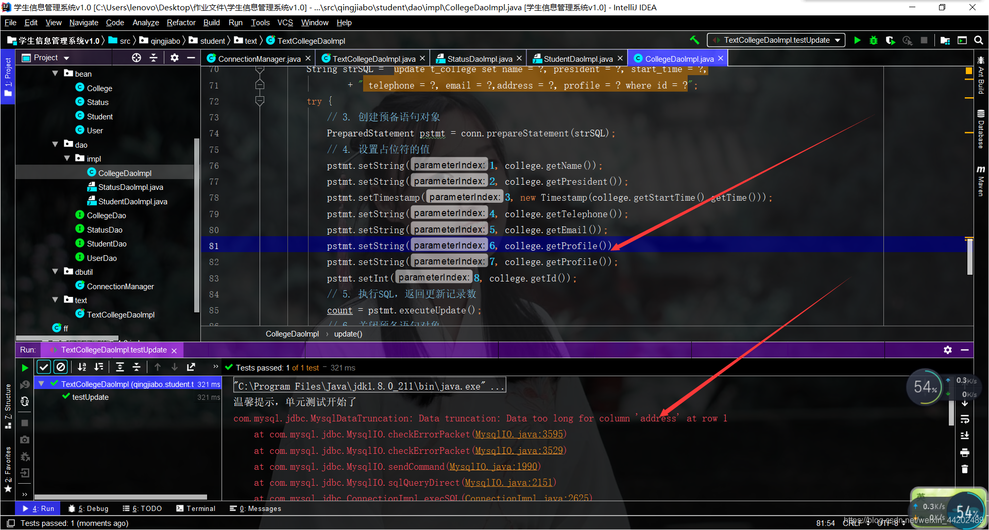Open MysqlIO.java:3595 stack trace link
The height and width of the screenshot is (530, 989).
(x=519, y=434)
